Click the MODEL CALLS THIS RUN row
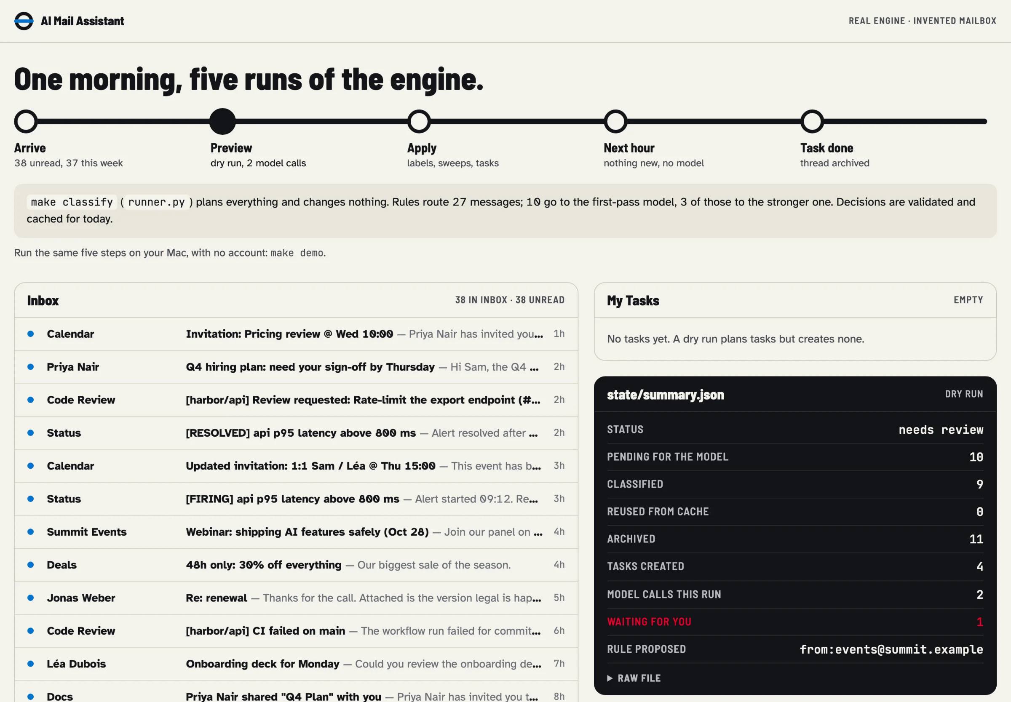 [x=795, y=595]
